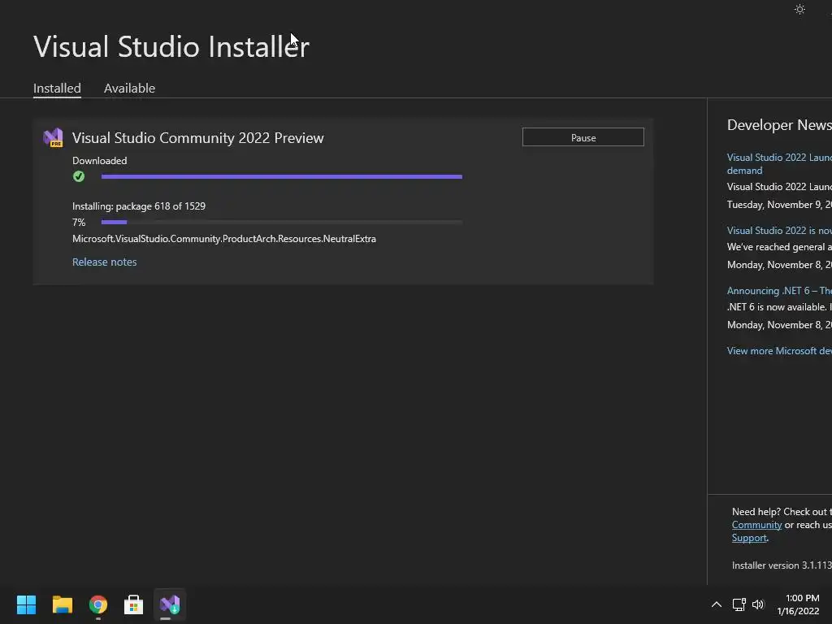832x624 pixels.
Task: Pause the Visual Studio installation
Action: click(583, 137)
